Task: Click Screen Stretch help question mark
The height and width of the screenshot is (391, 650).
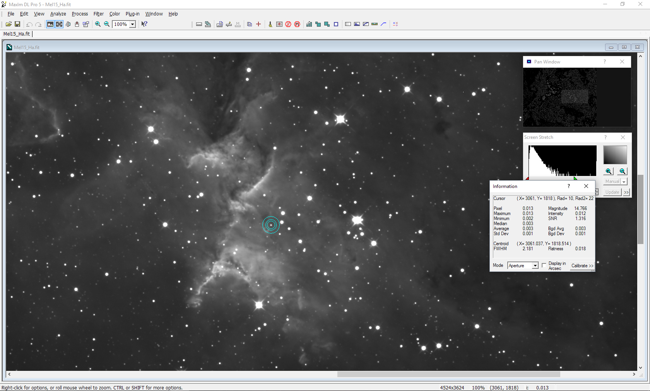Action: [606, 137]
